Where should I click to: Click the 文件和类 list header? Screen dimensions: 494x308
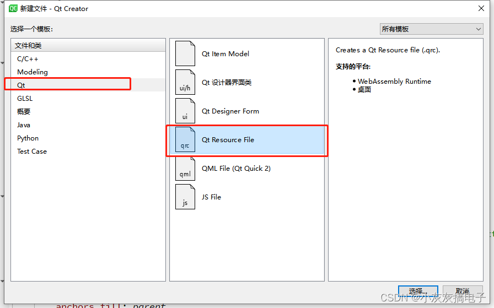pos(88,45)
